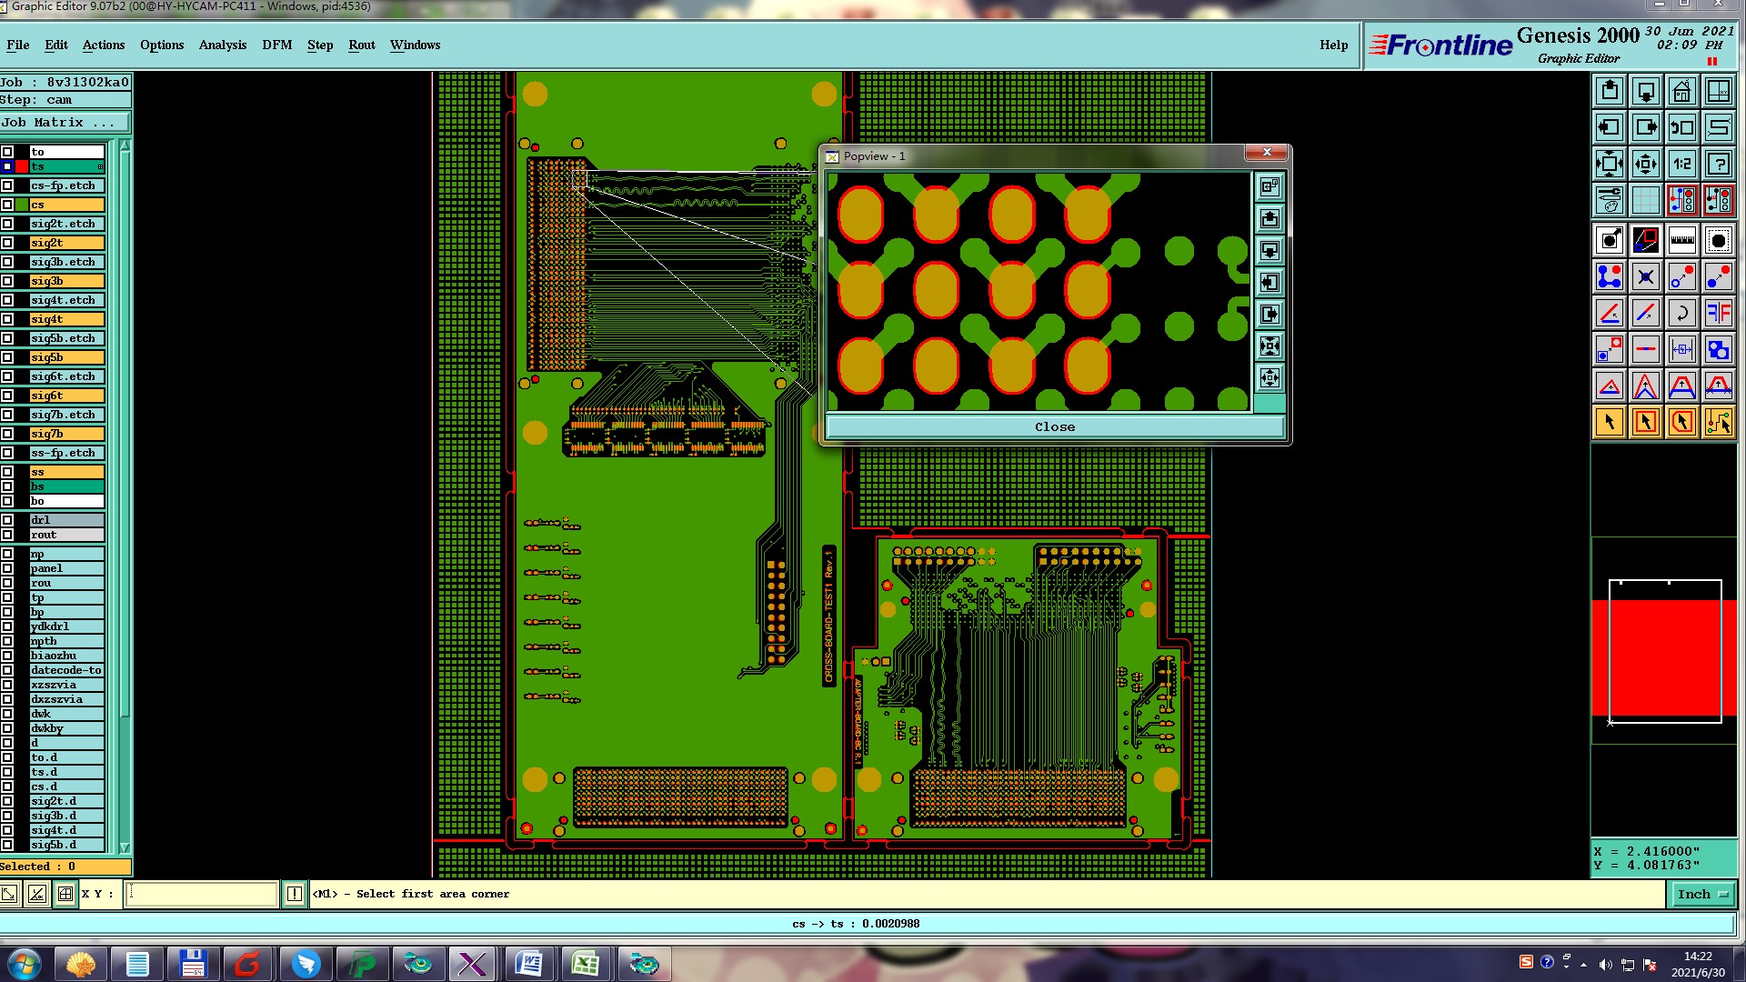Viewport: 1746px width, 982px height.
Task: Click the question mark help icon
Action: pyautogui.click(x=1718, y=164)
